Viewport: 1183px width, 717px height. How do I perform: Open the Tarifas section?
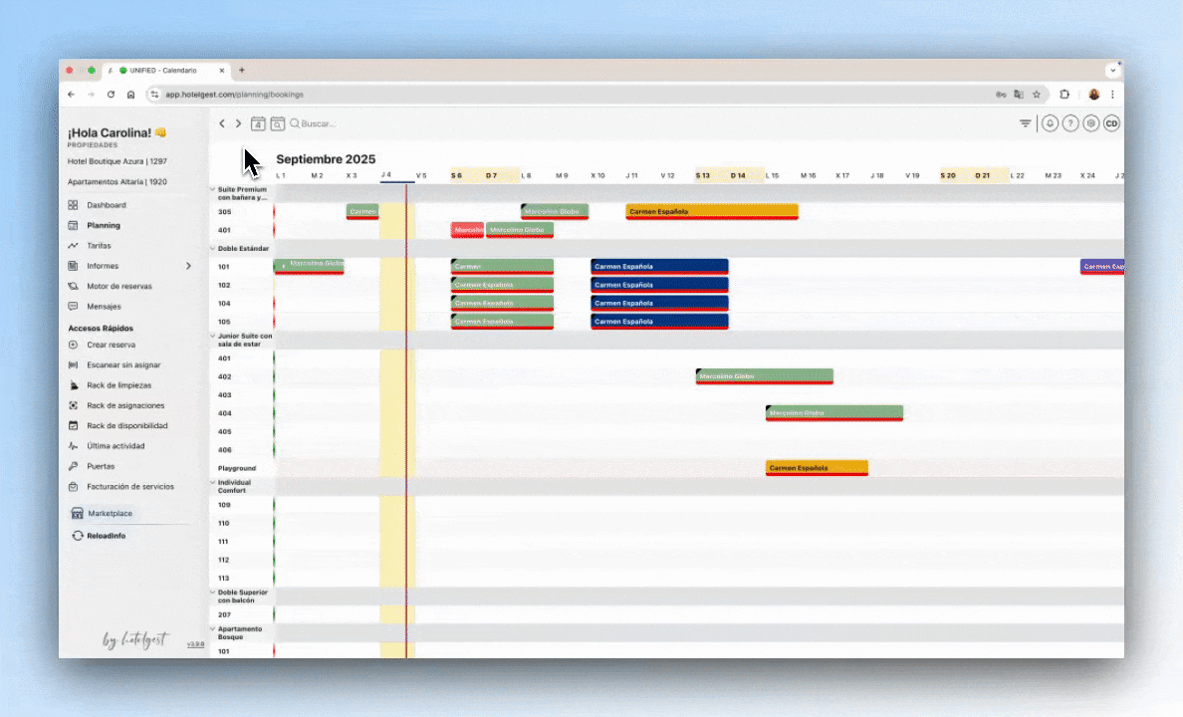pos(99,245)
